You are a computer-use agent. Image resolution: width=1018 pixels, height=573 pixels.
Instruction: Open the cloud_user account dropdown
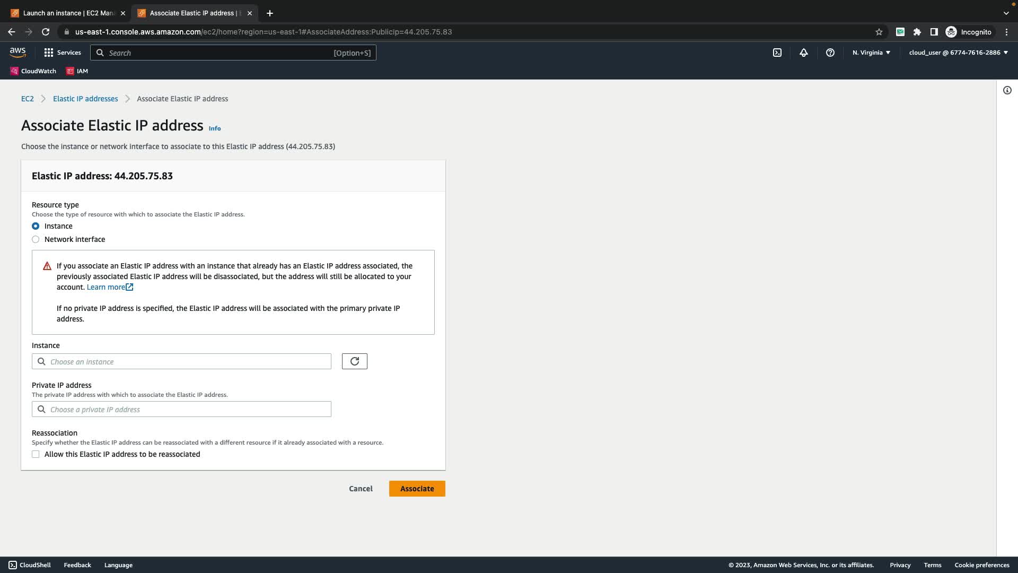pyautogui.click(x=958, y=53)
